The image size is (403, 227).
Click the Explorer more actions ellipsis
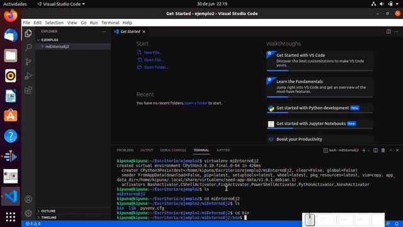pos(104,32)
